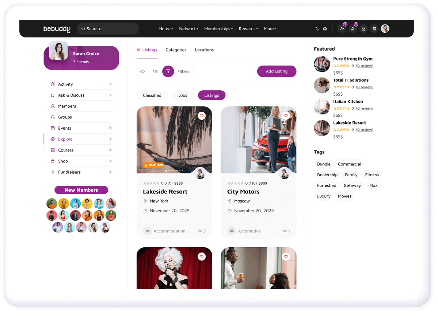Click the globe language icon
438x314 pixels.
(x=325, y=29)
